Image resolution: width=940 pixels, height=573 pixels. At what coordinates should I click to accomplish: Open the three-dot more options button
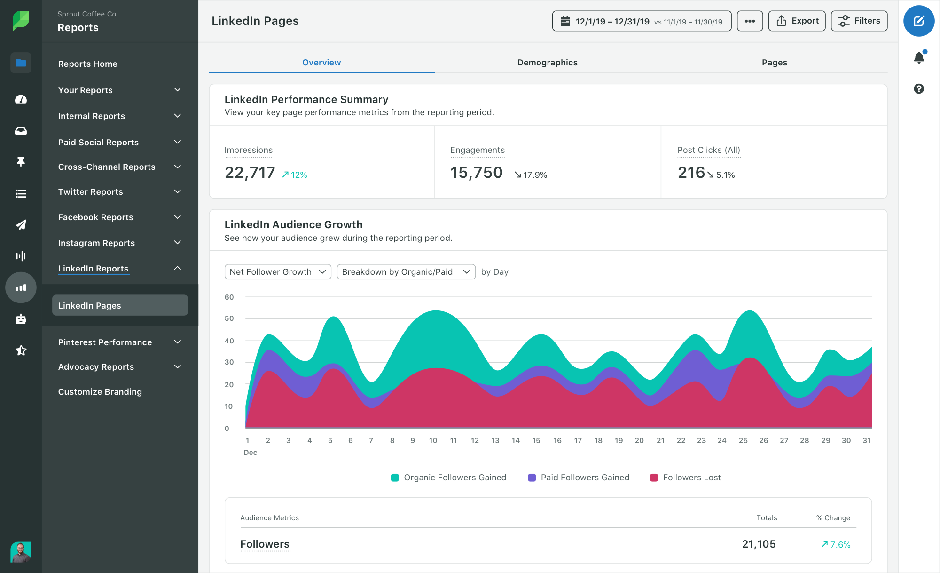(750, 21)
